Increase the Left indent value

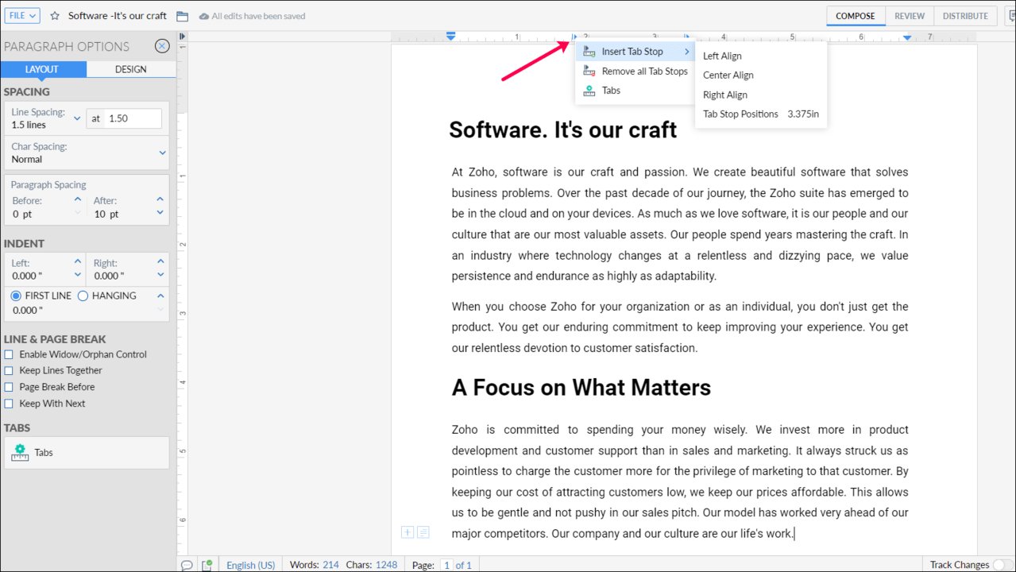tap(77, 262)
